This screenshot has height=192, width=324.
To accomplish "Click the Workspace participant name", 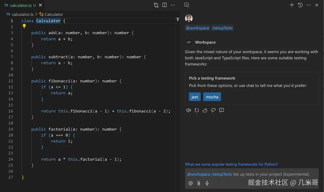I will coord(205,42).
